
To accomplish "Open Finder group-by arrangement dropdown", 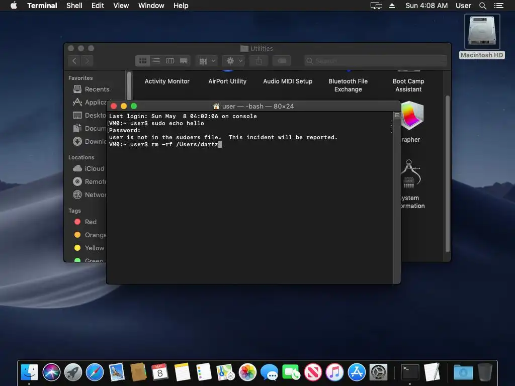I will tap(207, 61).
